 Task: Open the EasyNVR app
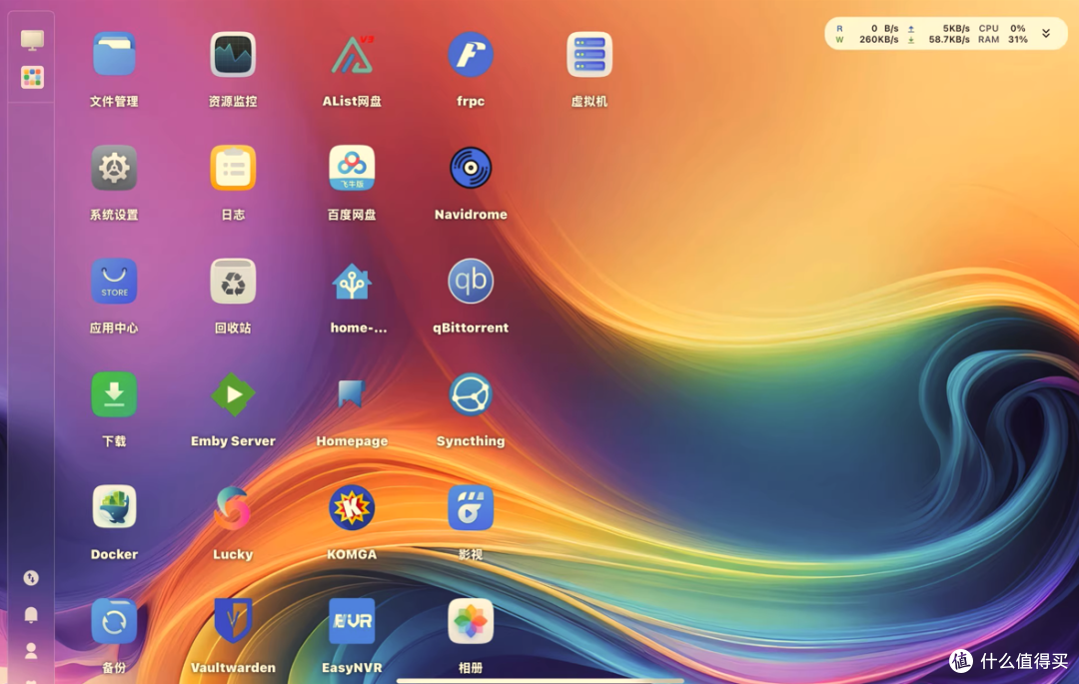[x=352, y=621]
